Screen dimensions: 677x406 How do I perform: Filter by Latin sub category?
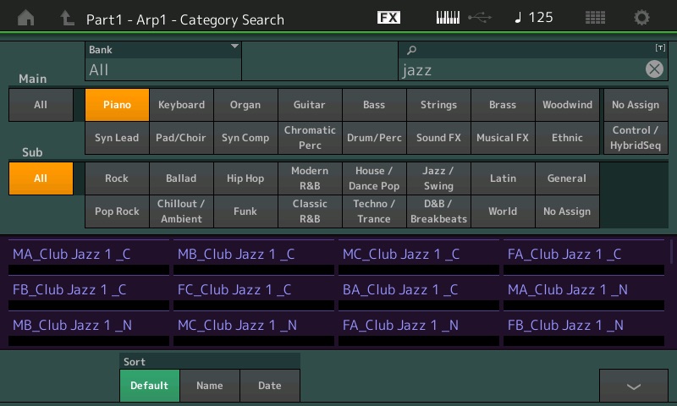[503, 178]
